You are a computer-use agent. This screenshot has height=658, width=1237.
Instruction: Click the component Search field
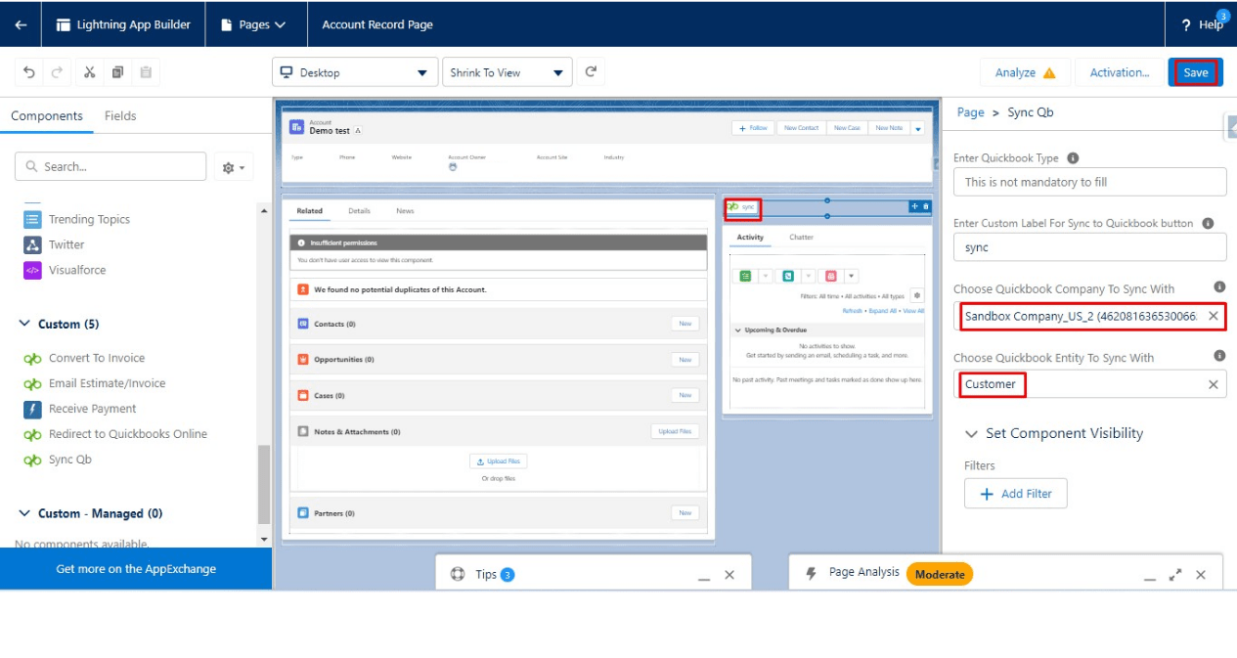click(110, 166)
